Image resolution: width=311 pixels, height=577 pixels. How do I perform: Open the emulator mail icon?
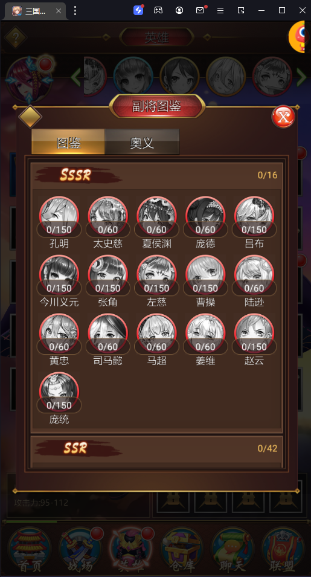200,10
